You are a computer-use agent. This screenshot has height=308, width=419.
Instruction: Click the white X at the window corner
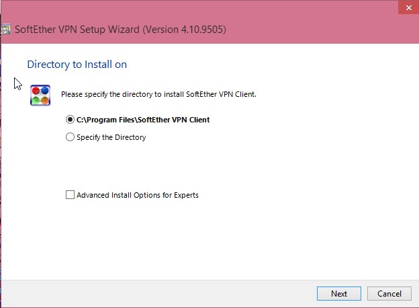[x=408, y=8]
